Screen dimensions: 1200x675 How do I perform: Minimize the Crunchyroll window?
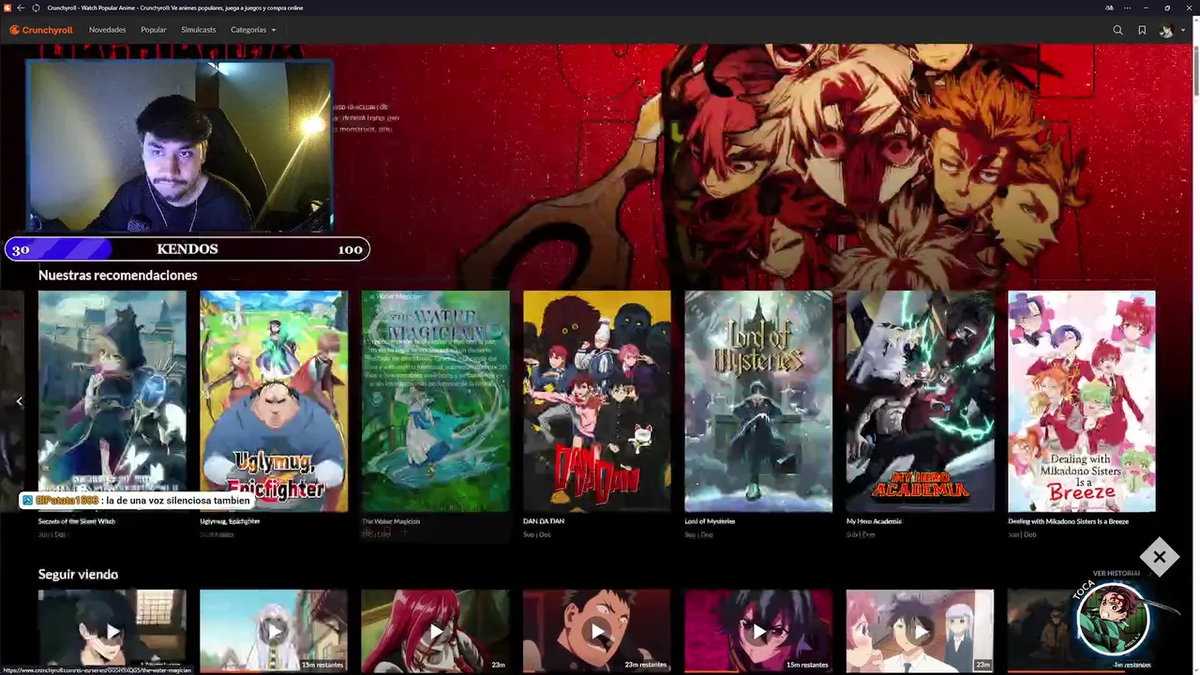1147,7
